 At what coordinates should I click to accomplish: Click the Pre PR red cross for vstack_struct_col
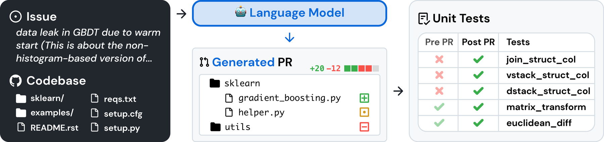point(439,75)
